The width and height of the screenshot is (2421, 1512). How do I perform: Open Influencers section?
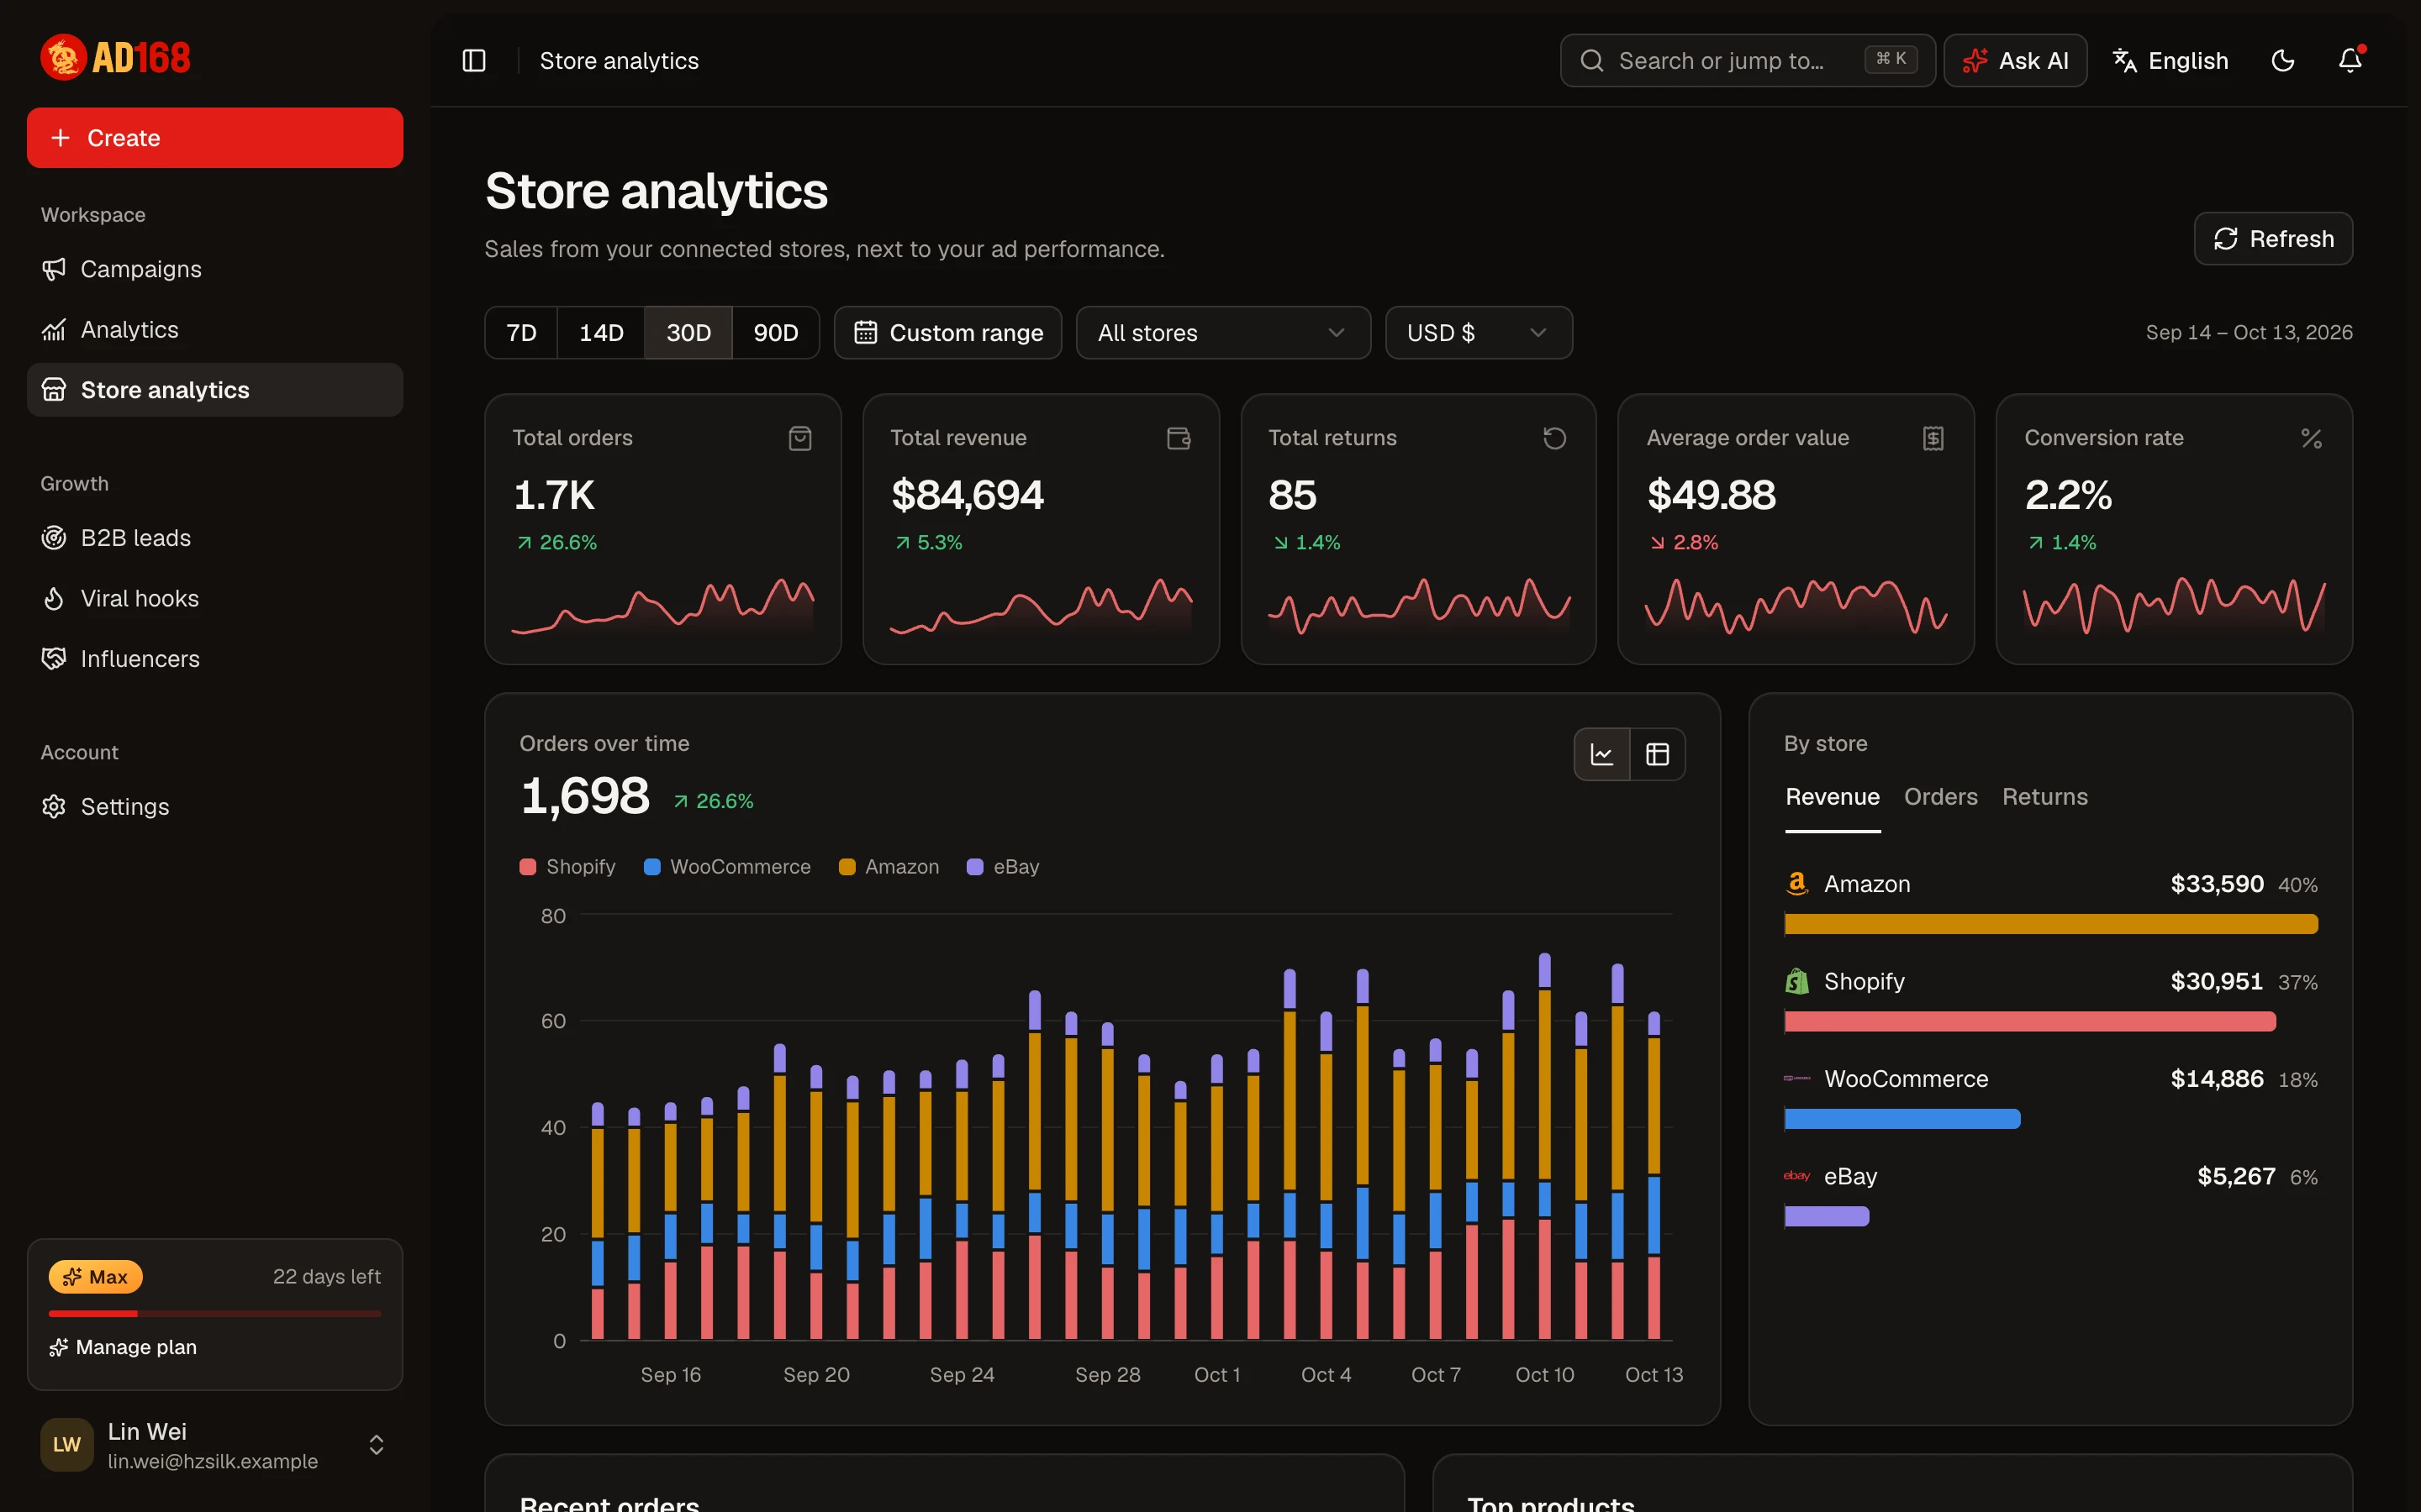click(215, 659)
